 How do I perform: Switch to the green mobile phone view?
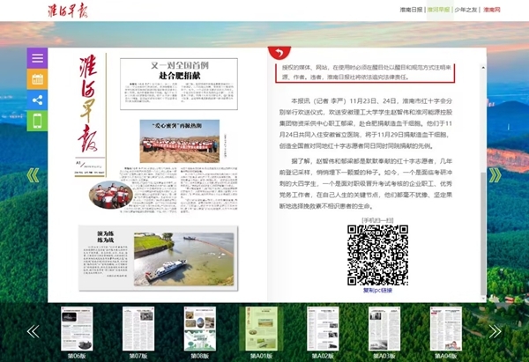(37, 121)
